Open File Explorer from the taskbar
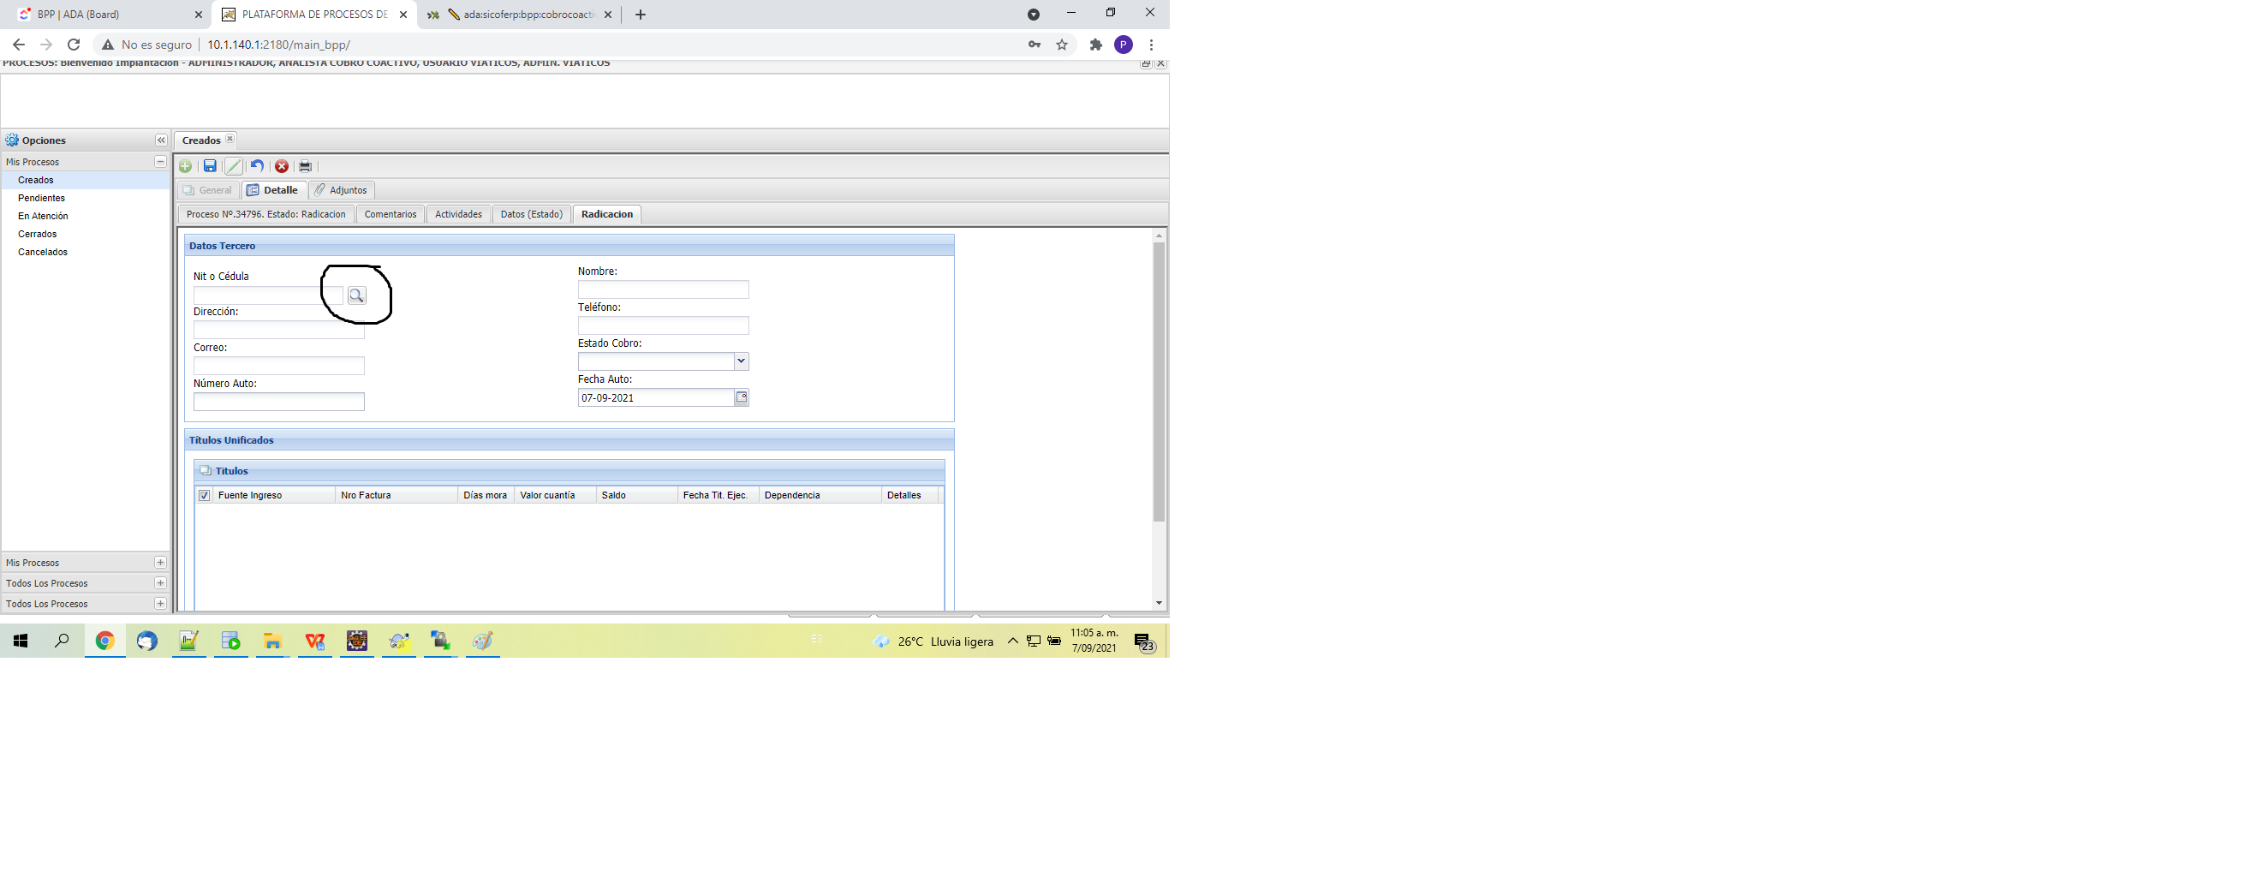2266x877 pixels. coord(272,641)
